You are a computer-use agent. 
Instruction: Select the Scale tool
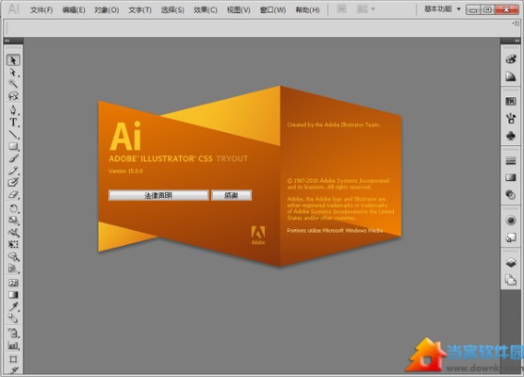(x=13, y=221)
